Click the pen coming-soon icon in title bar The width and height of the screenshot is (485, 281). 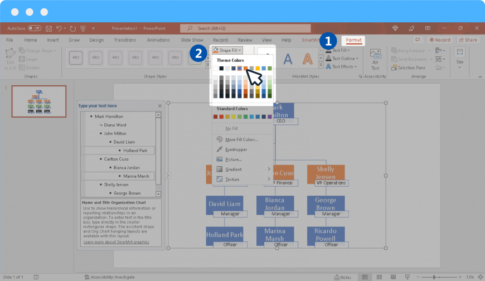click(x=411, y=28)
